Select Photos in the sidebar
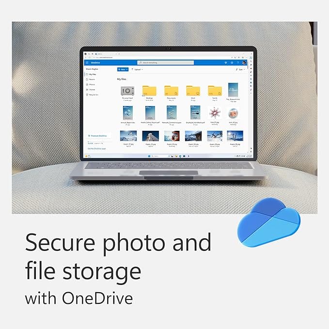329x329 pixels. click(x=91, y=84)
